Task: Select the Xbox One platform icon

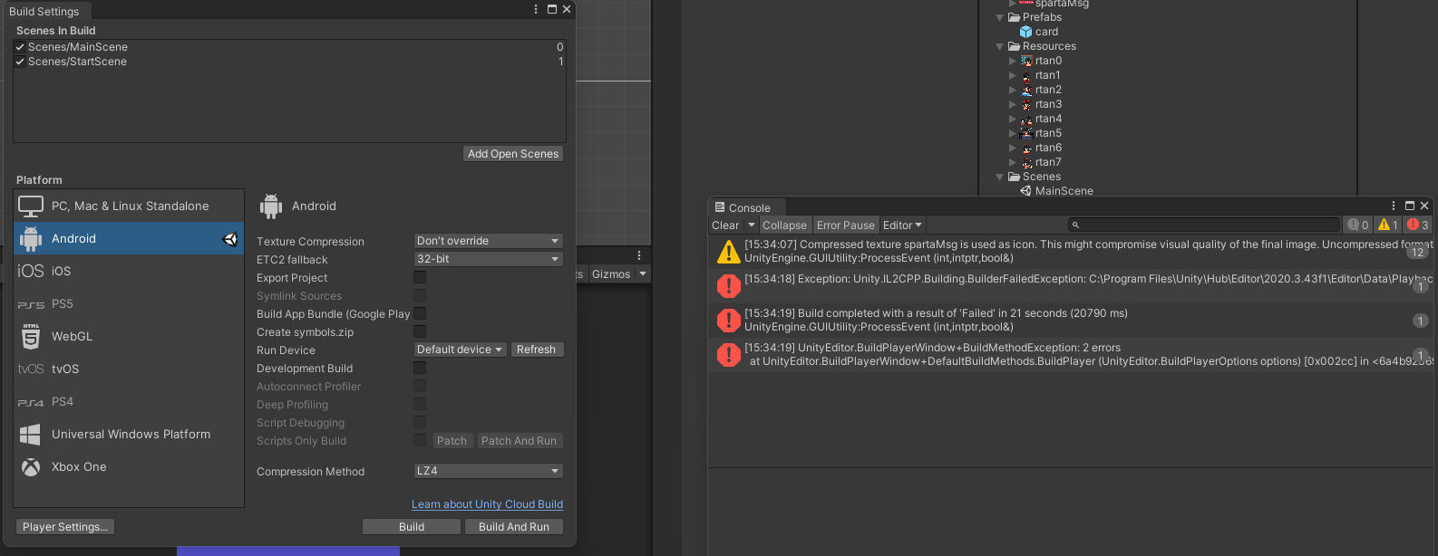Action: tap(31, 467)
